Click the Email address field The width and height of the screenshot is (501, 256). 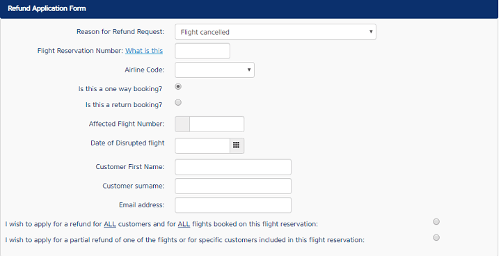[233, 205]
